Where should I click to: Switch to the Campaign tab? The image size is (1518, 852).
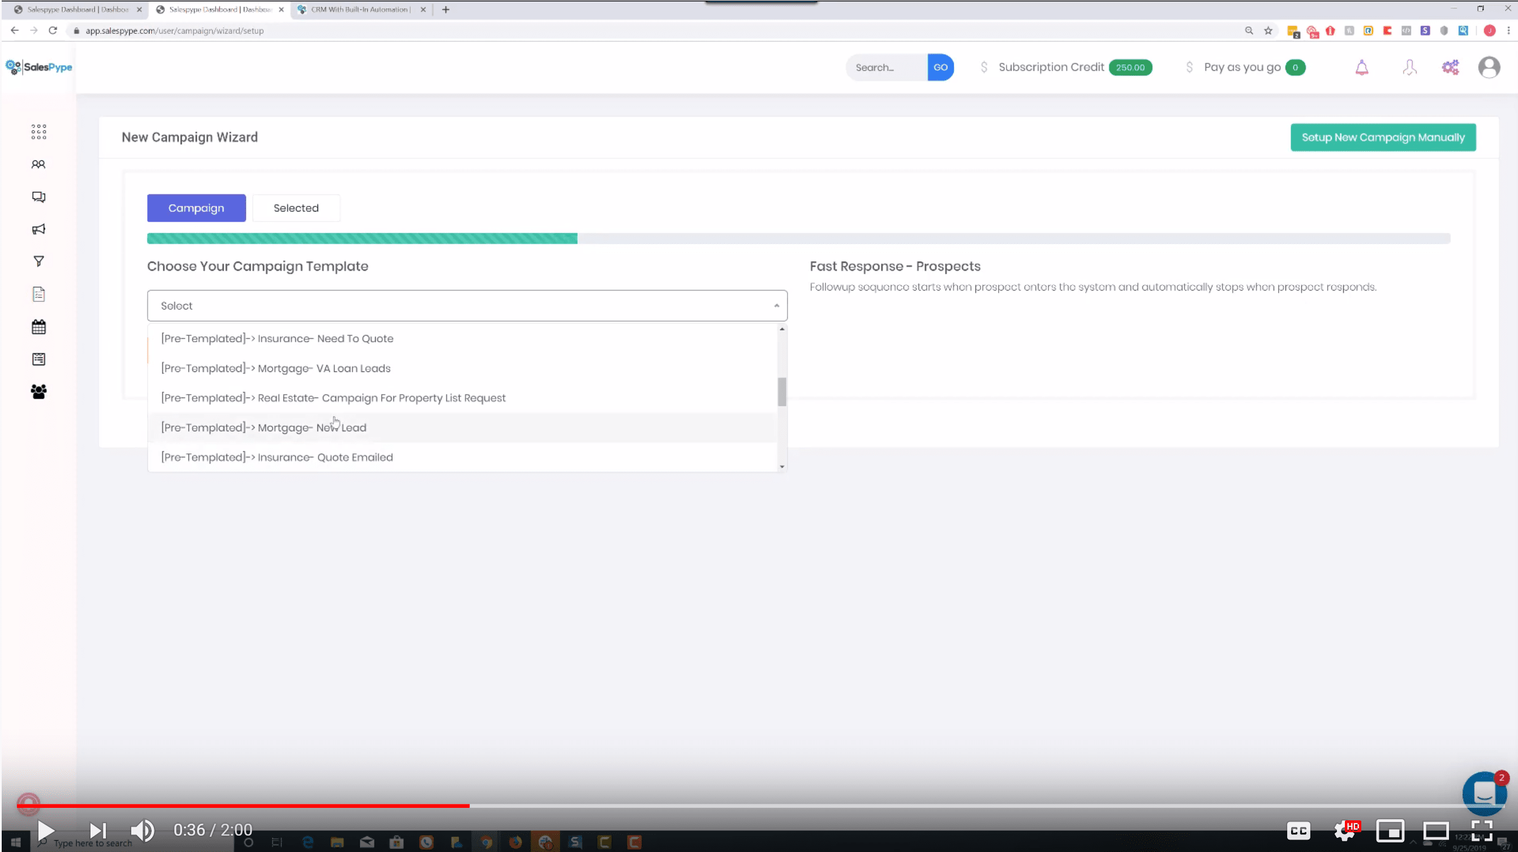tap(196, 208)
